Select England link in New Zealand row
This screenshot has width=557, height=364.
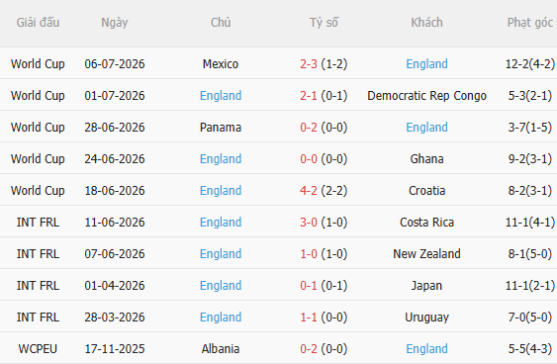(x=221, y=253)
